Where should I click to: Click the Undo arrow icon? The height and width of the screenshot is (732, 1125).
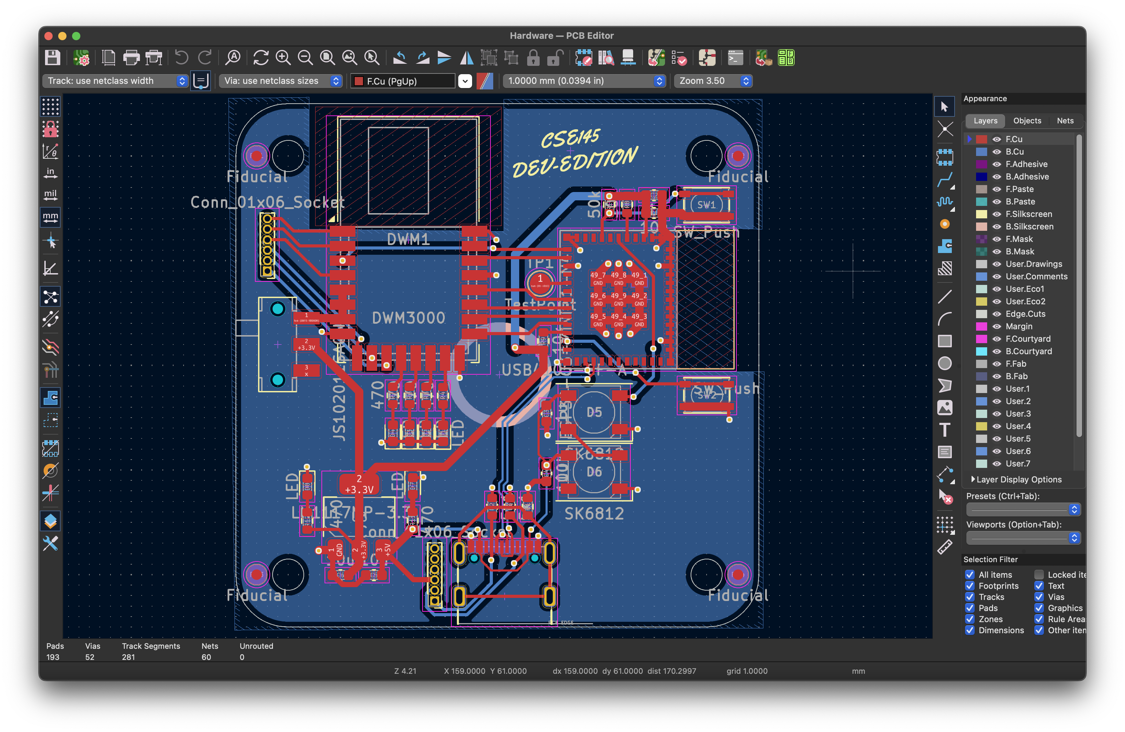pos(181,58)
